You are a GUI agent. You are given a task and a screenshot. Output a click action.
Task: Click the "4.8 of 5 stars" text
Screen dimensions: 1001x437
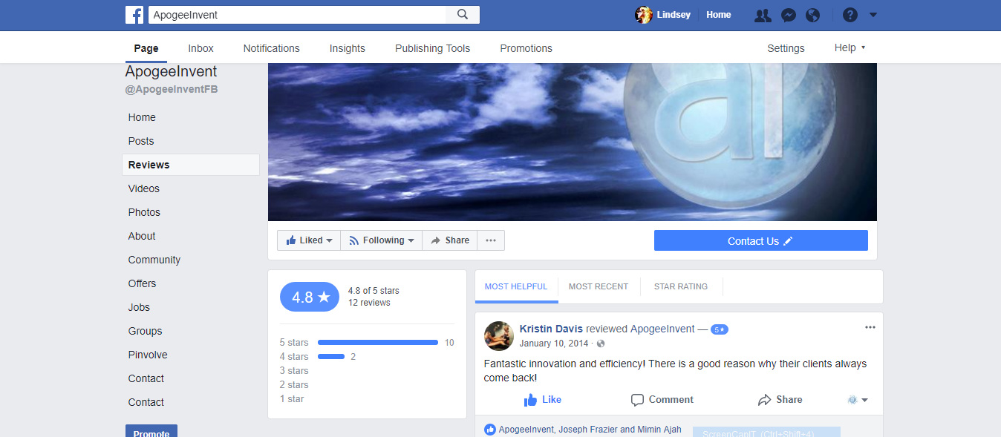[x=374, y=291]
